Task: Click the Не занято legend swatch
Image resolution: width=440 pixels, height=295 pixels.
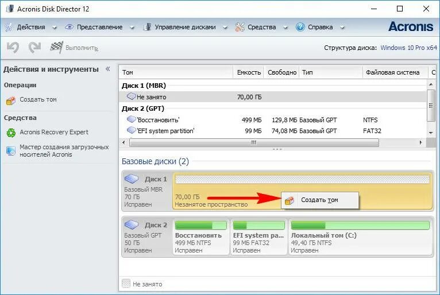Action: pyautogui.click(x=126, y=284)
